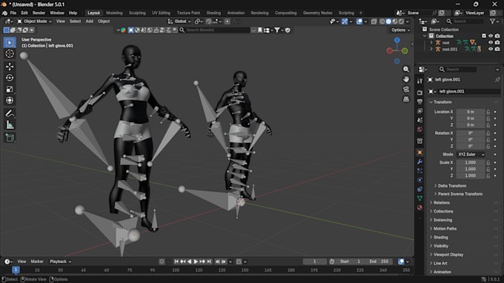
Task: Pick the Annotate pencil tool
Action: click(10, 113)
